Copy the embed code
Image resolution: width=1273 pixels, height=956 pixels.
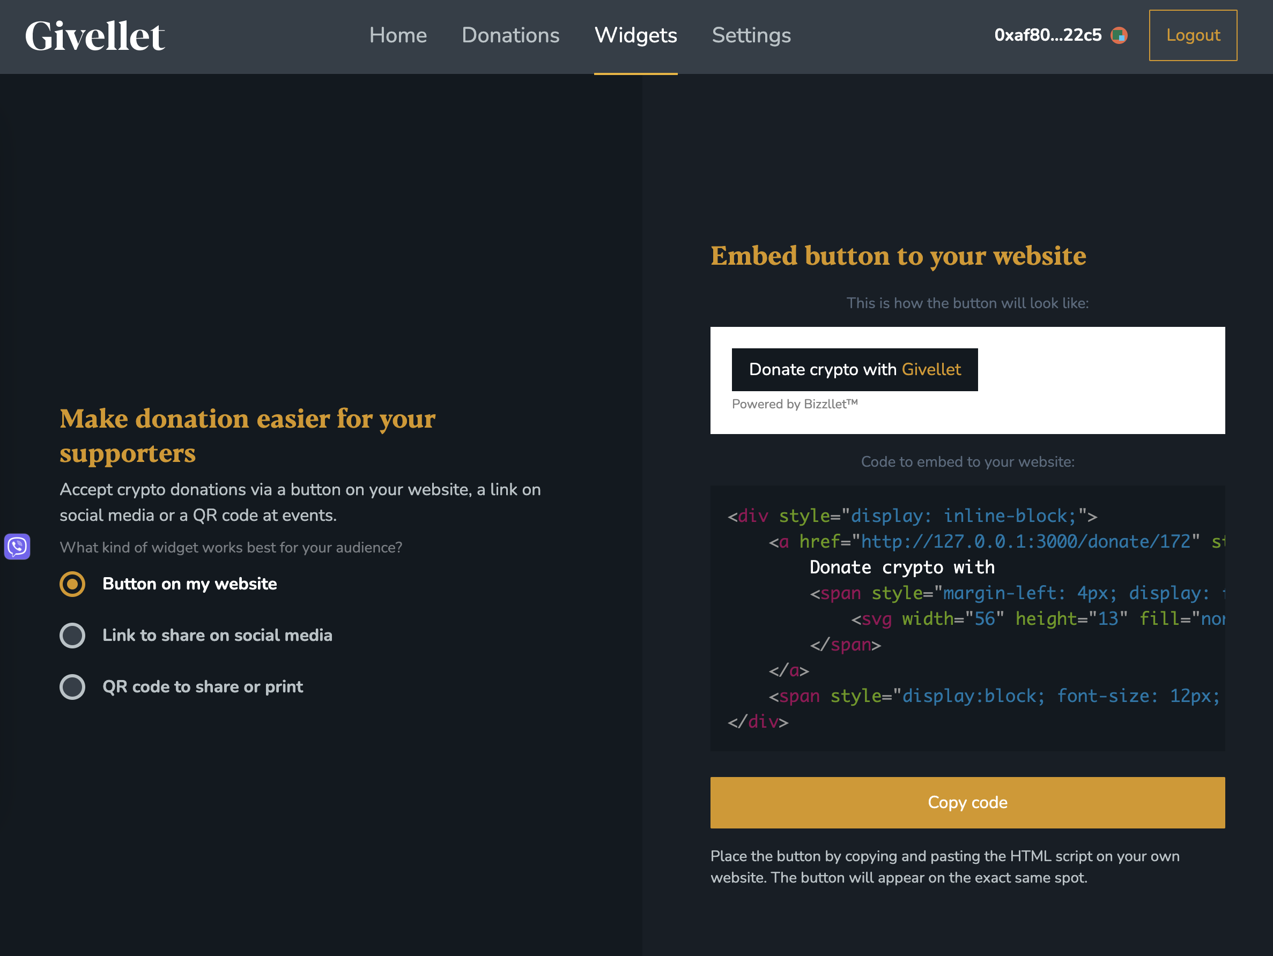tap(967, 802)
